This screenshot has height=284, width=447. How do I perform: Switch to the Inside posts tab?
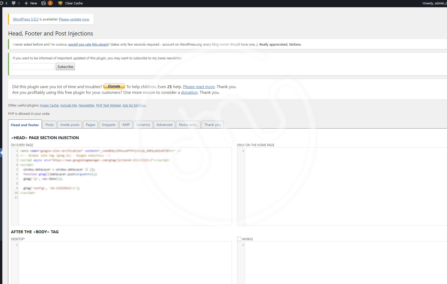pyautogui.click(x=70, y=125)
